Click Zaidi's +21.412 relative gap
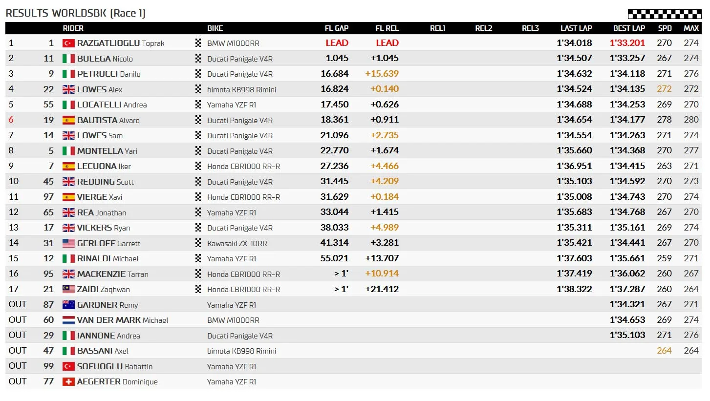The width and height of the screenshot is (710, 401). [382, 289]
